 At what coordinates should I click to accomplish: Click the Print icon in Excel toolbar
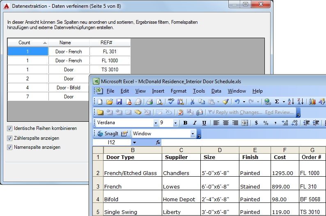[x=149, y=102]
